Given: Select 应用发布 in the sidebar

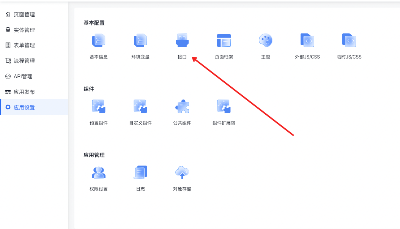Looking at the screenshot, I should [x=24, y=92].
